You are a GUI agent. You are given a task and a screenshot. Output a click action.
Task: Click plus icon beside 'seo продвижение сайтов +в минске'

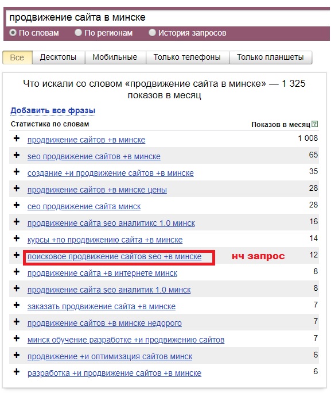click(17, 155)
